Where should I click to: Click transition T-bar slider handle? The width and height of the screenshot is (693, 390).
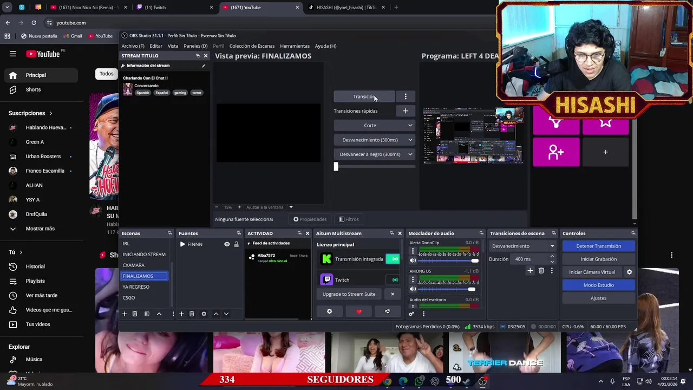pyautogui.click(x=336, y=167)
